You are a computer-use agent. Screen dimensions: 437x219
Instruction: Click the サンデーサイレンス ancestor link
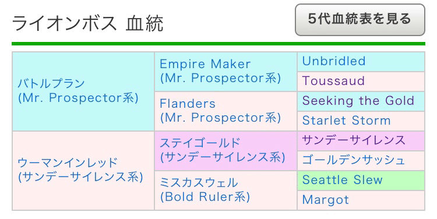point(354,140)
